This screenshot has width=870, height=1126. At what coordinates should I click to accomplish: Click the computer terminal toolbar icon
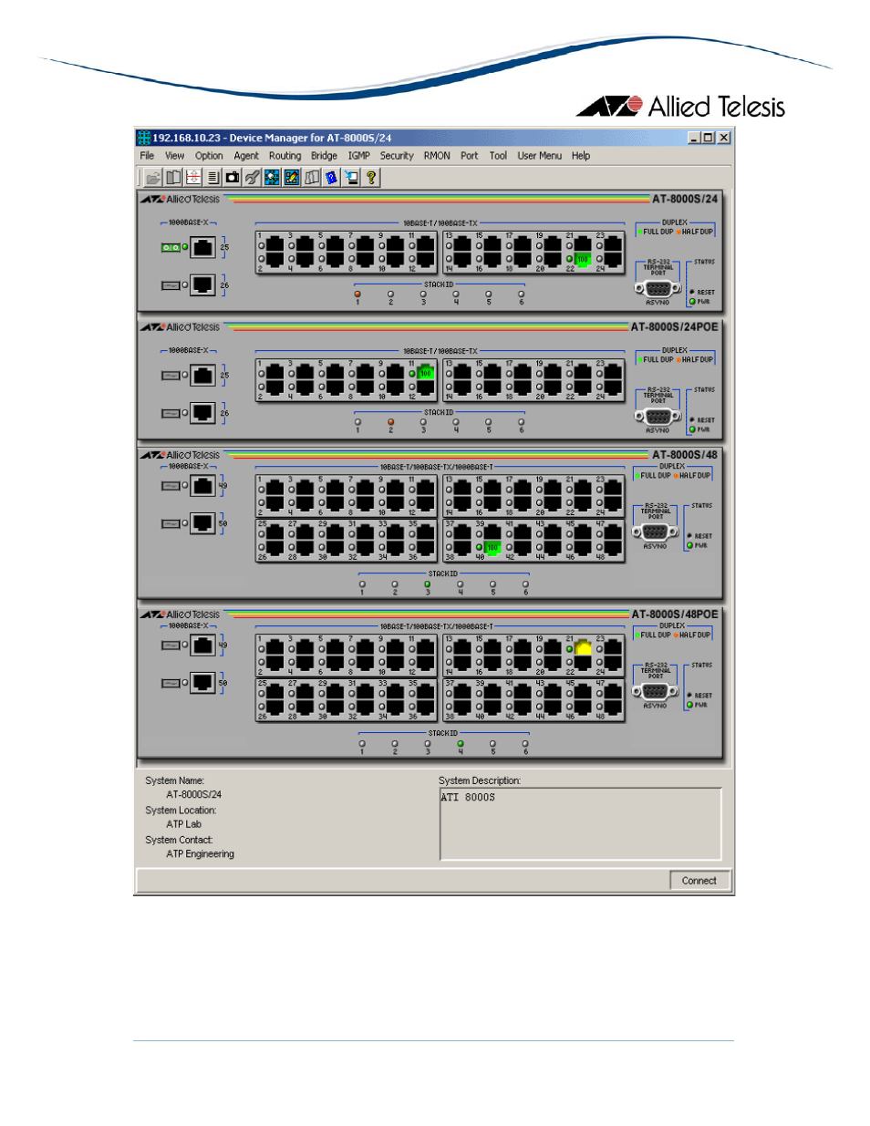tap(351, 178)
